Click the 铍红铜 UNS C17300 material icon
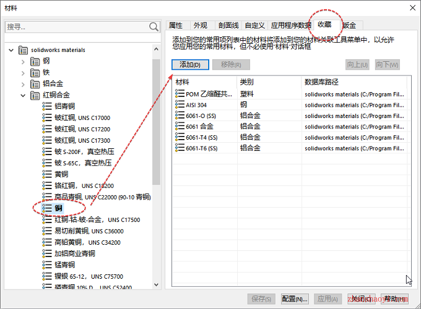Image resolution: width=421 pixels, height=309 pixels. 46,140
